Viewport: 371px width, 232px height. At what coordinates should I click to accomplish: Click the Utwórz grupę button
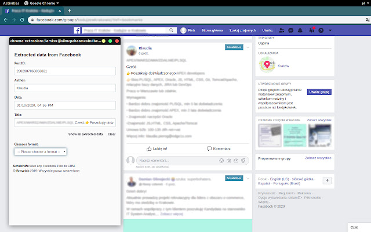pos(319,92)
